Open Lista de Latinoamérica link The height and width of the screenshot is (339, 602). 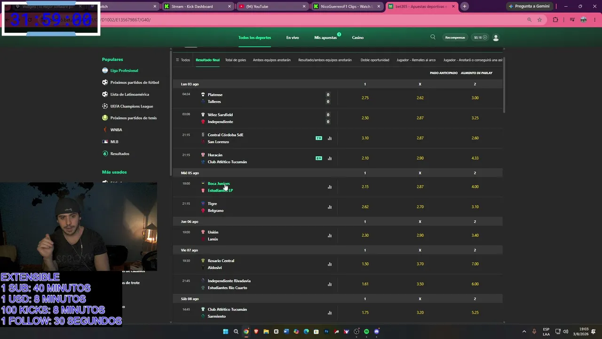point(129,94)
